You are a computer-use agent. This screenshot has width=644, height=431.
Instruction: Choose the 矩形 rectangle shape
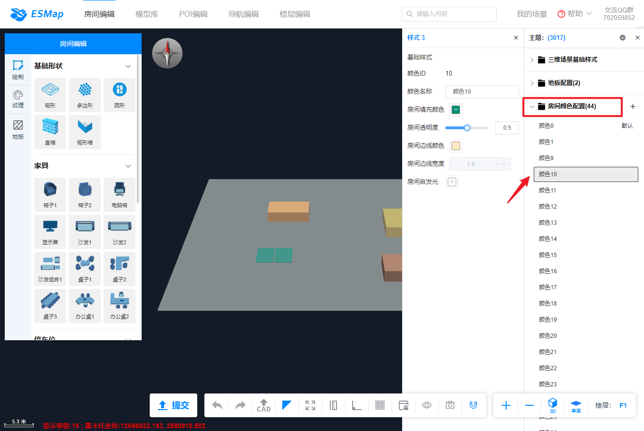click(50, 95)
